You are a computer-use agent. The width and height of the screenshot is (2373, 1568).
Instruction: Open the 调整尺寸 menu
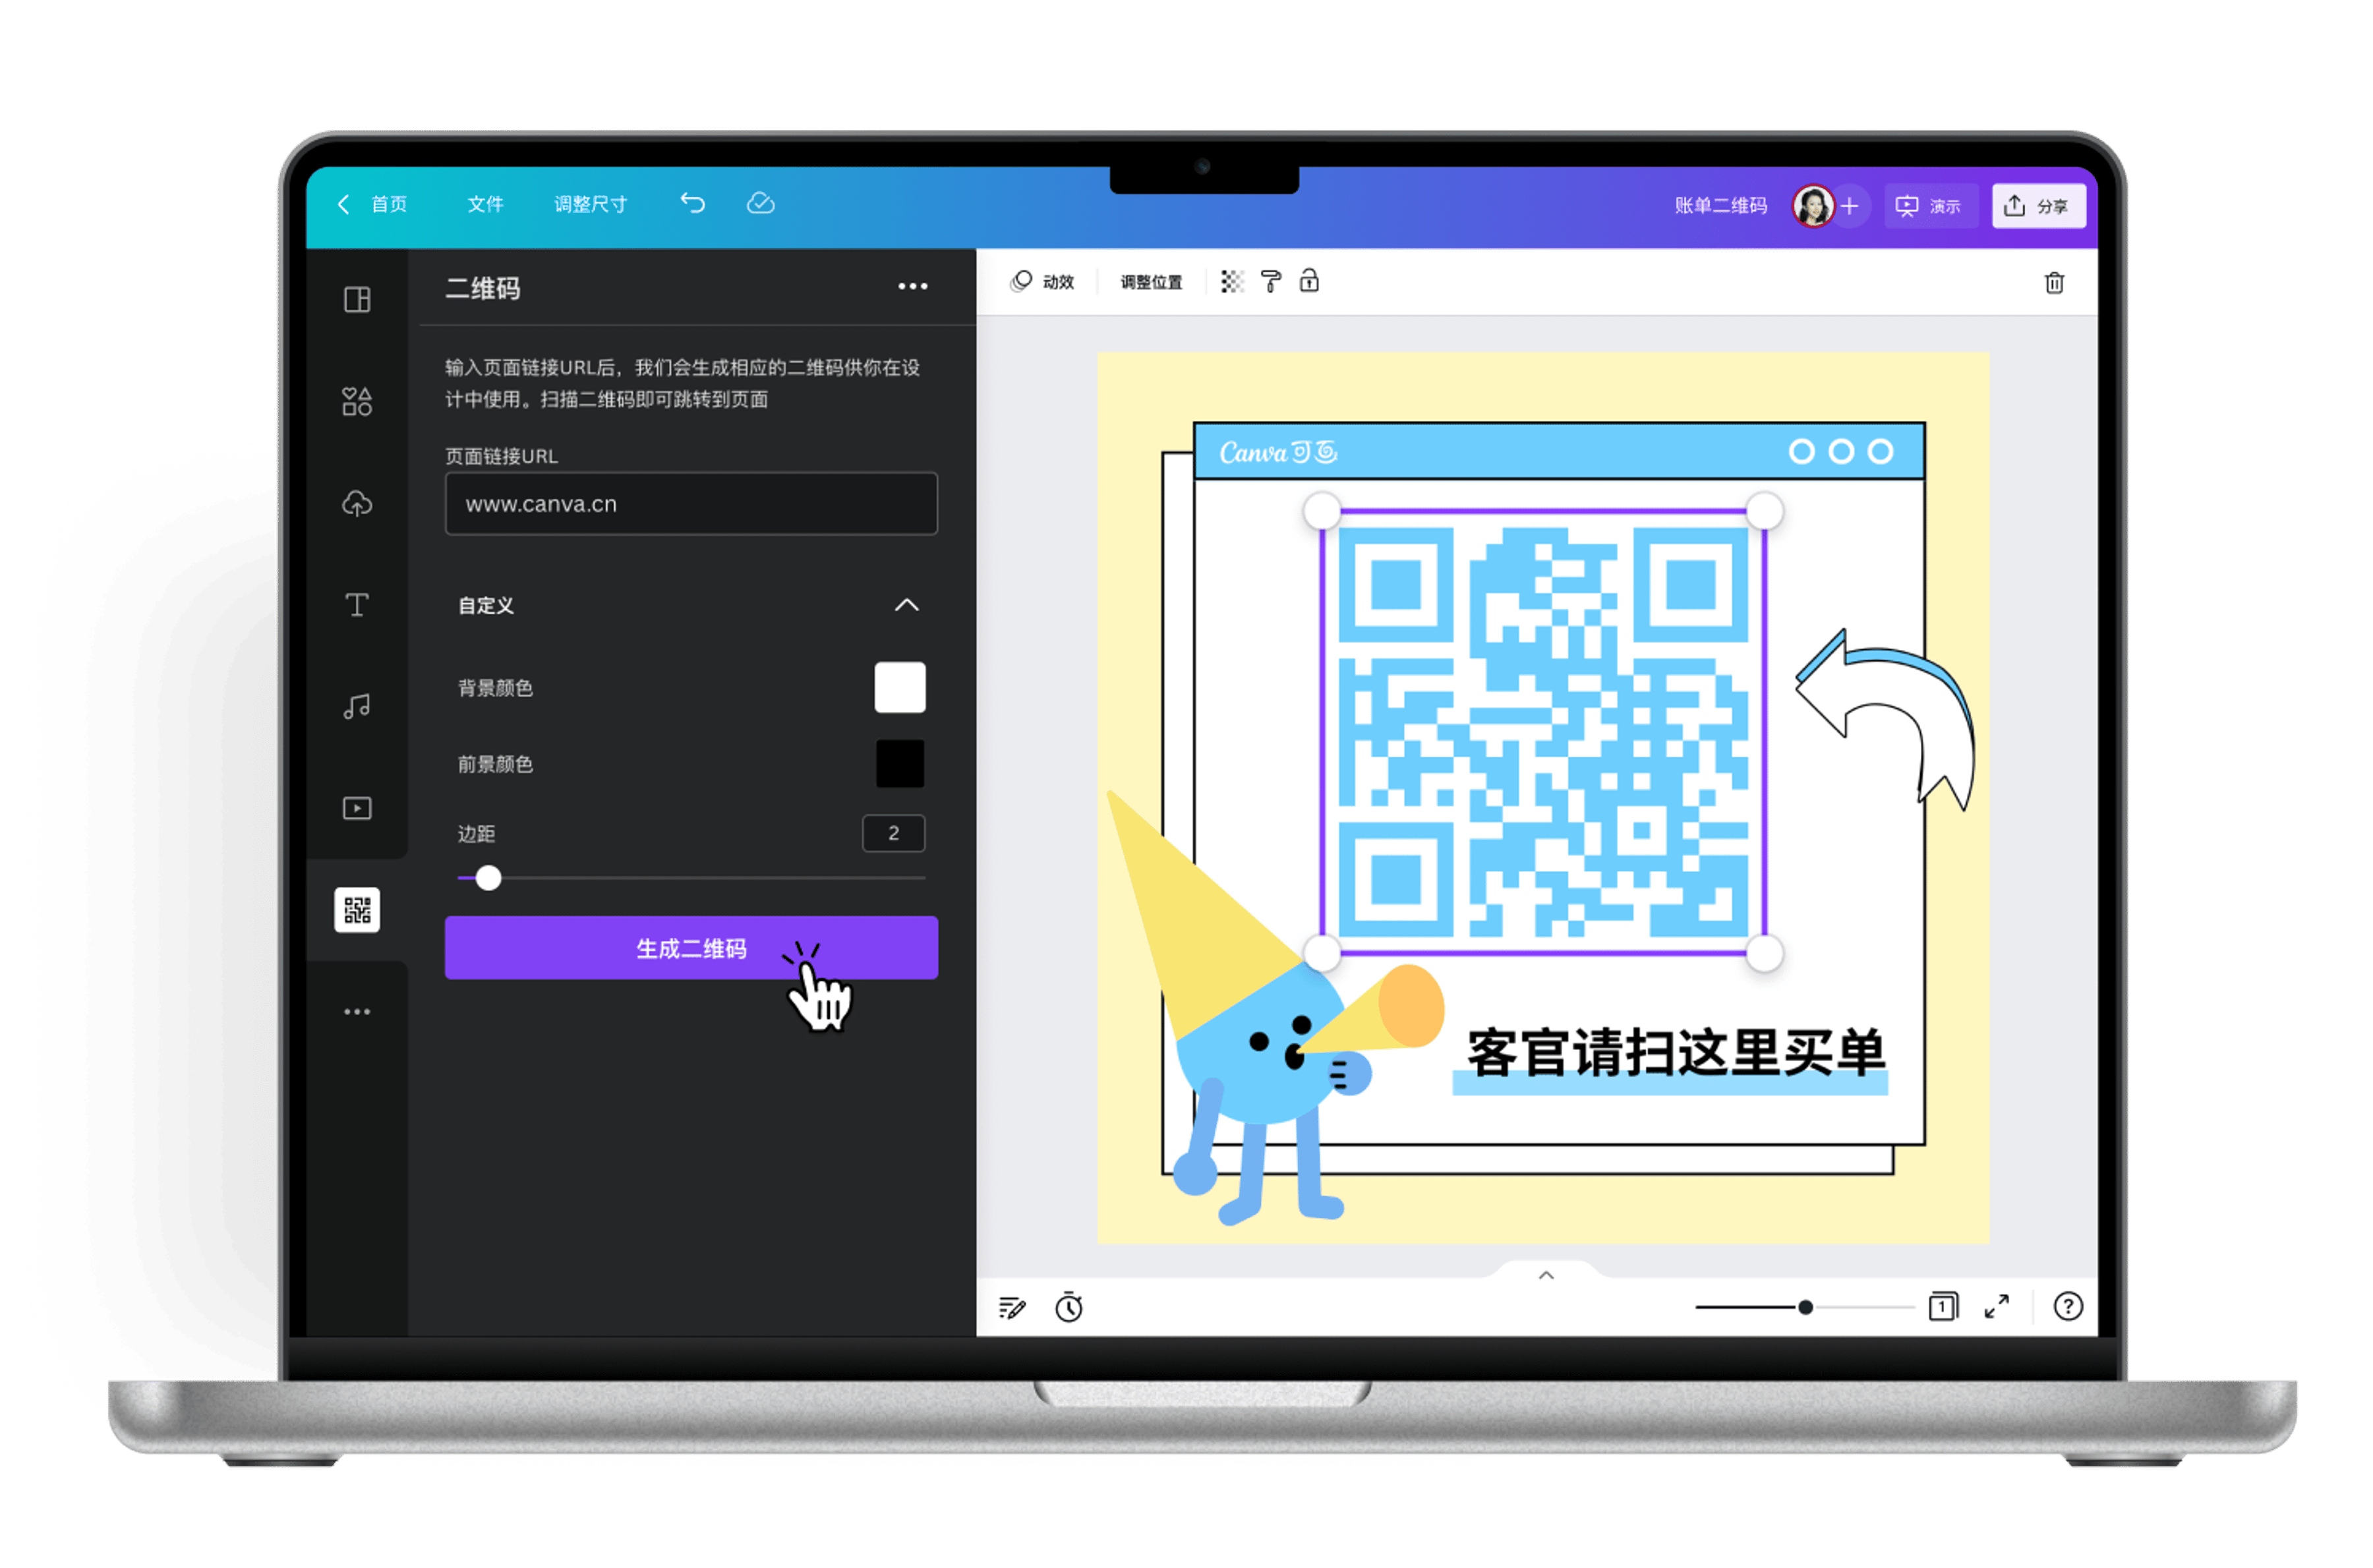[x=591, y=204]
